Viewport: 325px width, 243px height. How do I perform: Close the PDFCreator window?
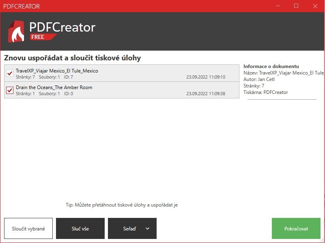pyautogui.click(x=315, y=6)
